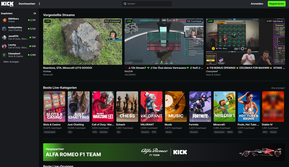289x167 pixels.
Task: Open Loochy's channel avatar icon
Action: tap(5, 46)
